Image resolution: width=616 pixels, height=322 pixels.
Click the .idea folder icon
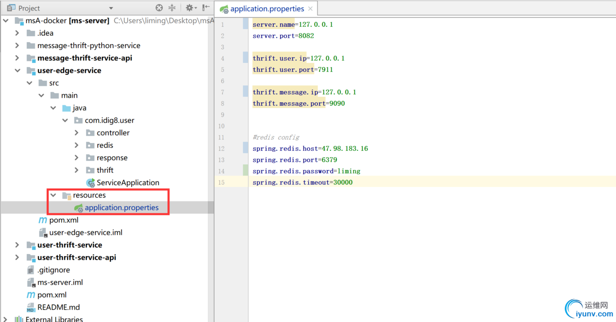[31, 33]
